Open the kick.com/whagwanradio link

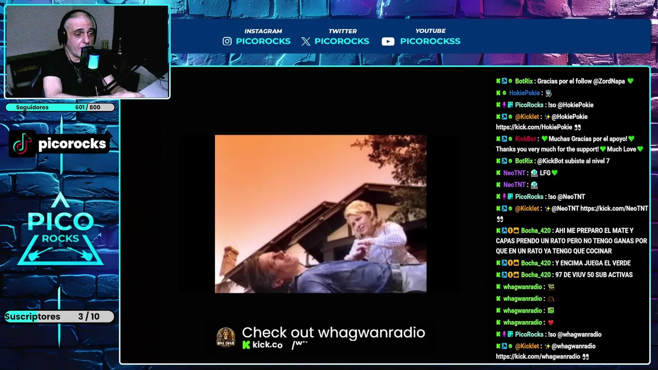coord(538,357)
